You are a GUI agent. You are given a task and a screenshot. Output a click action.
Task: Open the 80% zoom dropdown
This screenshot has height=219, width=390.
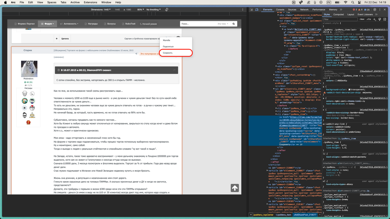(x=141, y=10)
